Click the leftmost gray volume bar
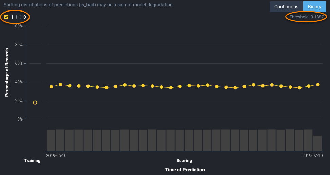Viewport: 330px width, 175px height. [x=51, y=140]
